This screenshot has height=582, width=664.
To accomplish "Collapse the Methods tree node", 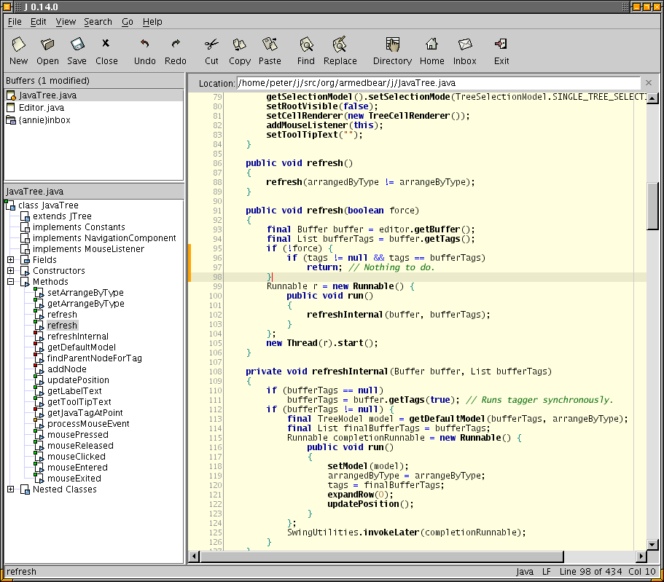I will point(11,282).
